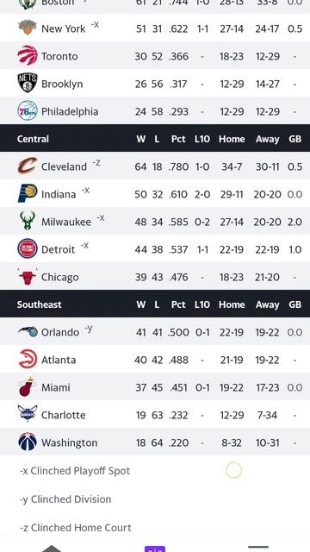Open the Washington team name link
Screen dimensions: 310x552
pos(69,442)
